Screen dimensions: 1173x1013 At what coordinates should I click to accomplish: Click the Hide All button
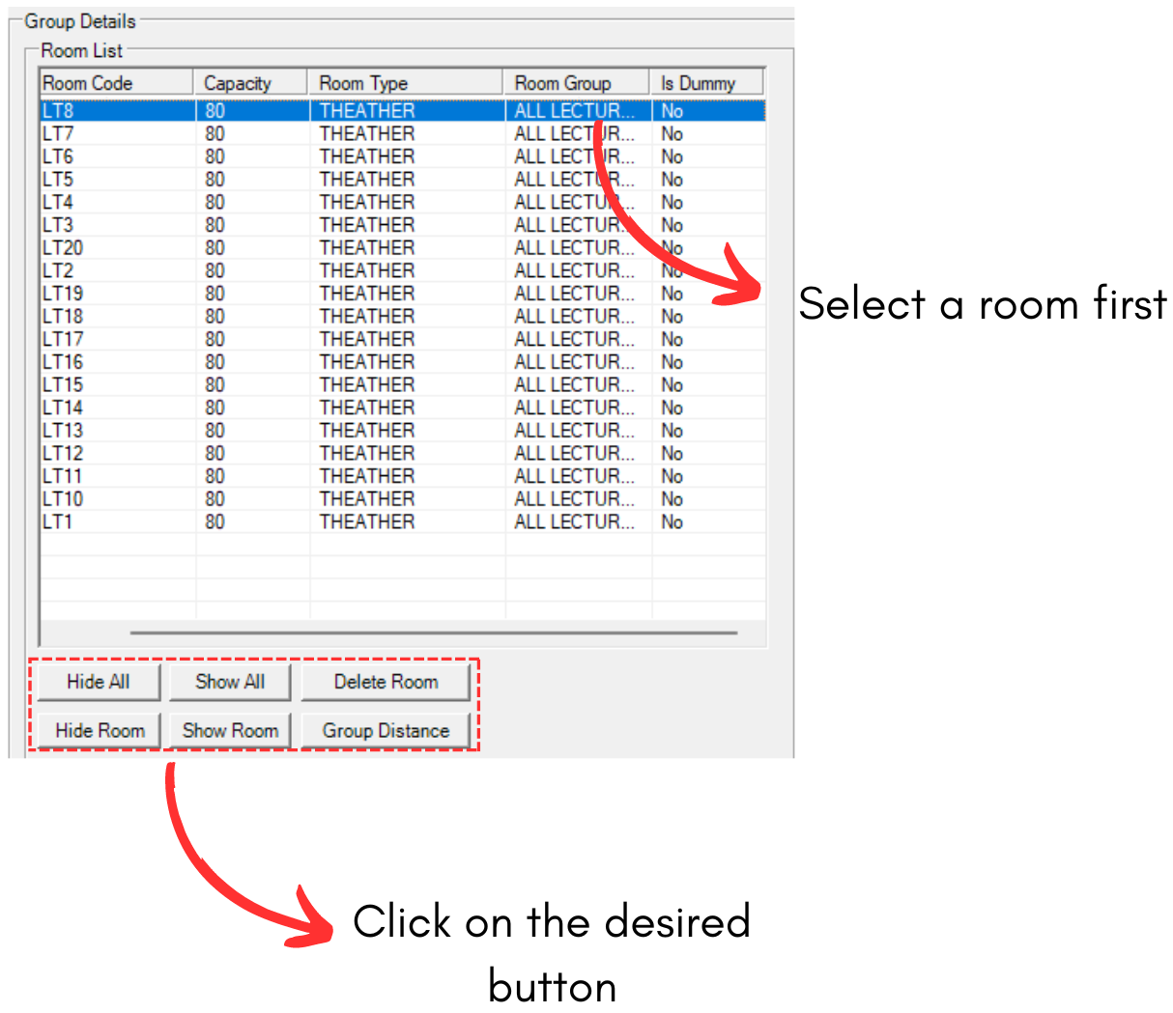coord(99,682)
